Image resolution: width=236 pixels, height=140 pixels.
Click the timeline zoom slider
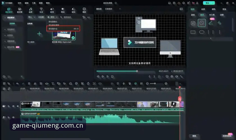coord(153,83)
